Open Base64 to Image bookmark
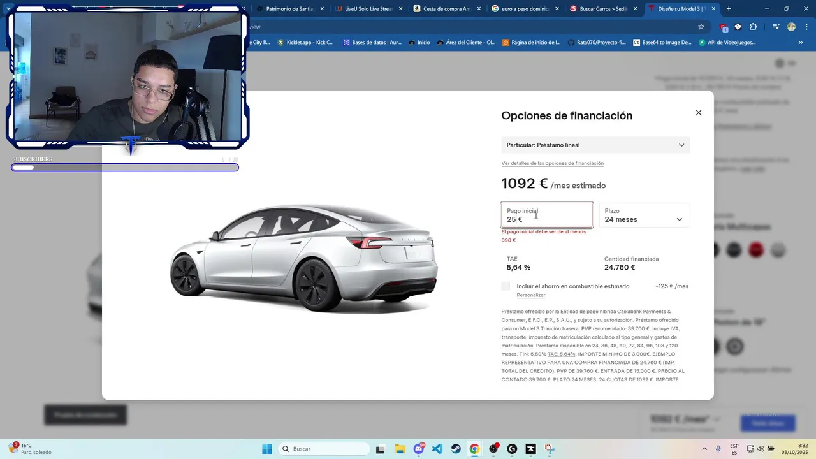Screen dimensions: 816x459 pyautogui.click(x=662, y=43)
